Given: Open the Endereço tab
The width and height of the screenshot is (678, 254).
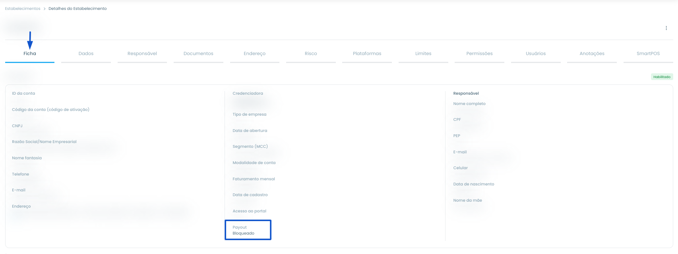Looking at the screenshot, I should coord(255,53).
